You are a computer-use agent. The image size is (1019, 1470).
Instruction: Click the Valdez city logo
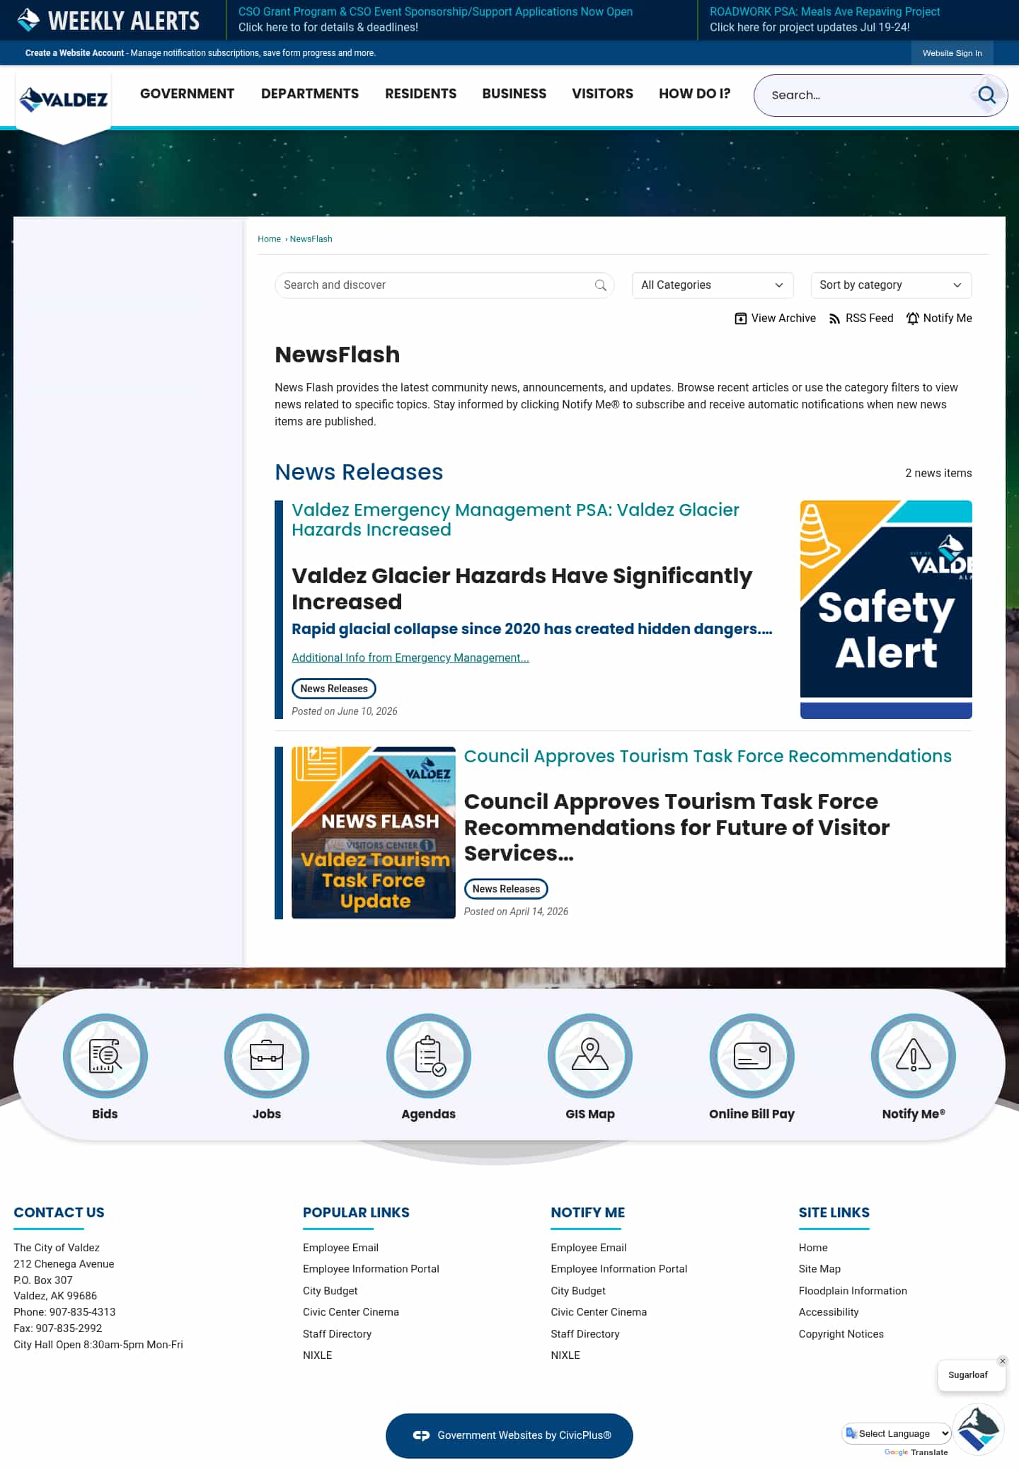point(64,100)
